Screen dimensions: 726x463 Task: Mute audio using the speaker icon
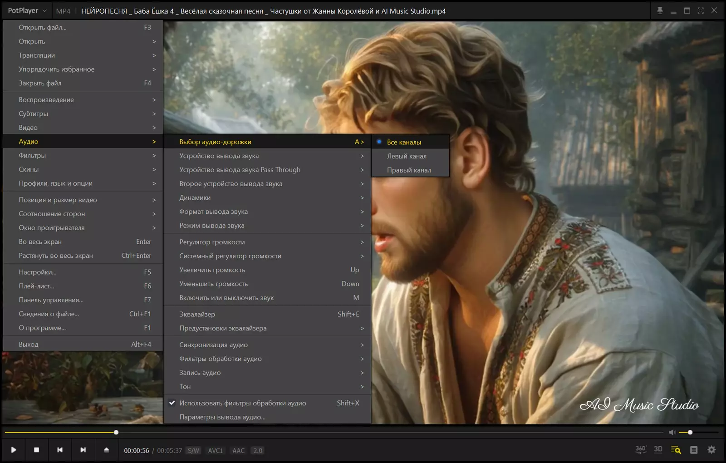(672, 433)
